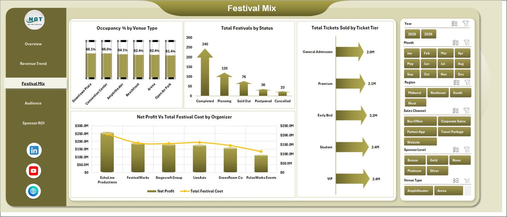Click the Occupancy % by Venue Type title
The image size is (507, 217).
tap(127, 28)
